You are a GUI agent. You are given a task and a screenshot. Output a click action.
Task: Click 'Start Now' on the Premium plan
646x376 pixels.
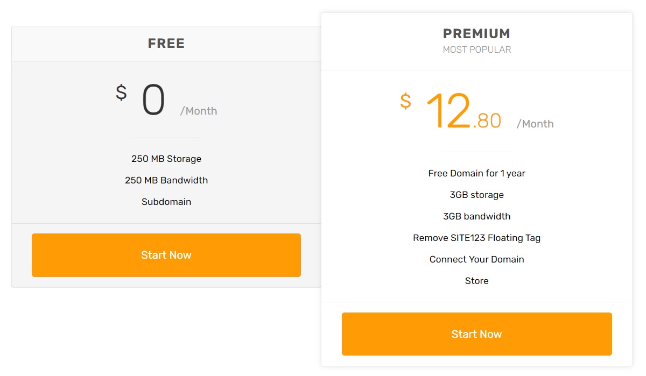click(476, 334)
